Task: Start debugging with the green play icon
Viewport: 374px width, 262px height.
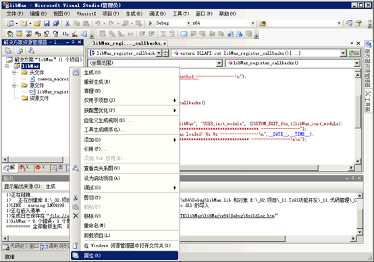Action: coord(151,23)
